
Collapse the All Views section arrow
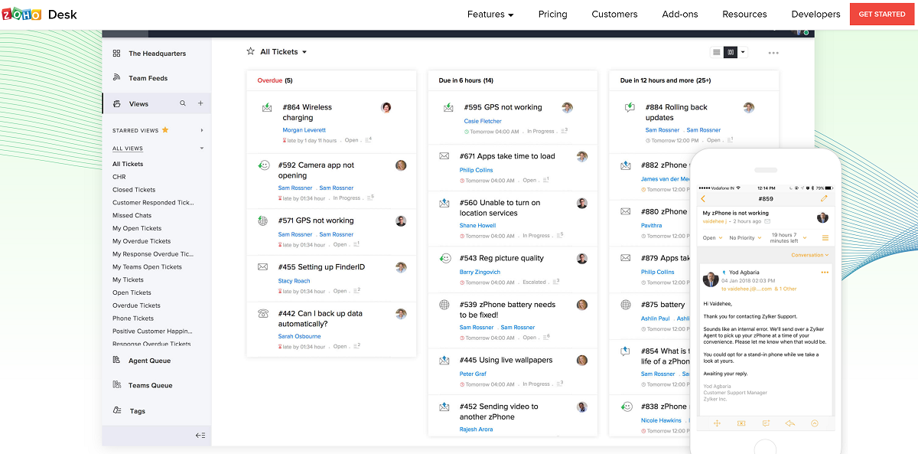(202, 149)
